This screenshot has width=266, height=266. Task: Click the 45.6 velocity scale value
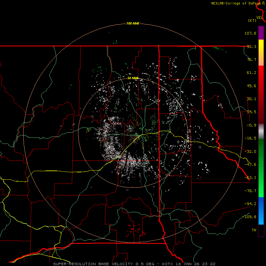(252, 86)
